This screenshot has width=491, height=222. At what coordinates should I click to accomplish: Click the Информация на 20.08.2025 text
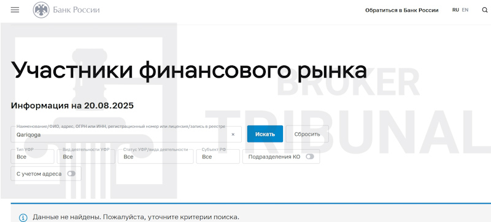click(72, 106)
